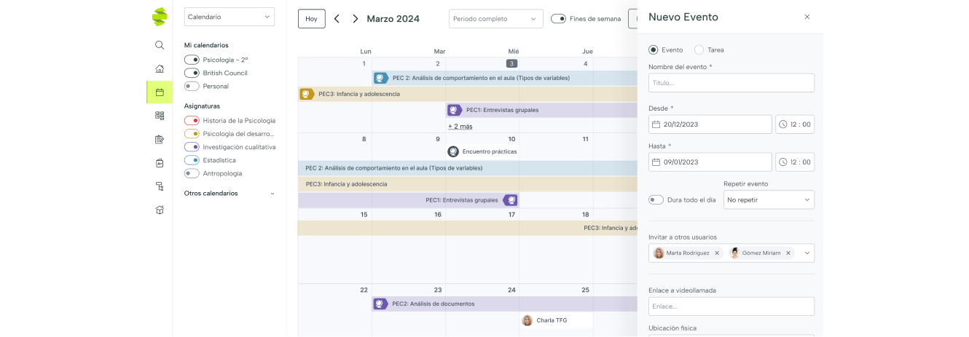Toggle the Personal calendar switch
Image resolution: width=969 pixels, height=337 pixels.
(192, 86)
